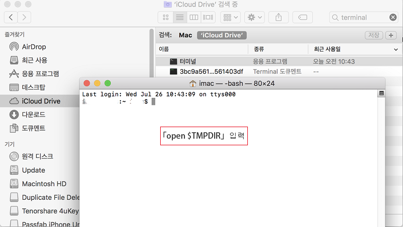Add a search criterion with plus
Screen dimensions: 403x227
click(391, 35)
